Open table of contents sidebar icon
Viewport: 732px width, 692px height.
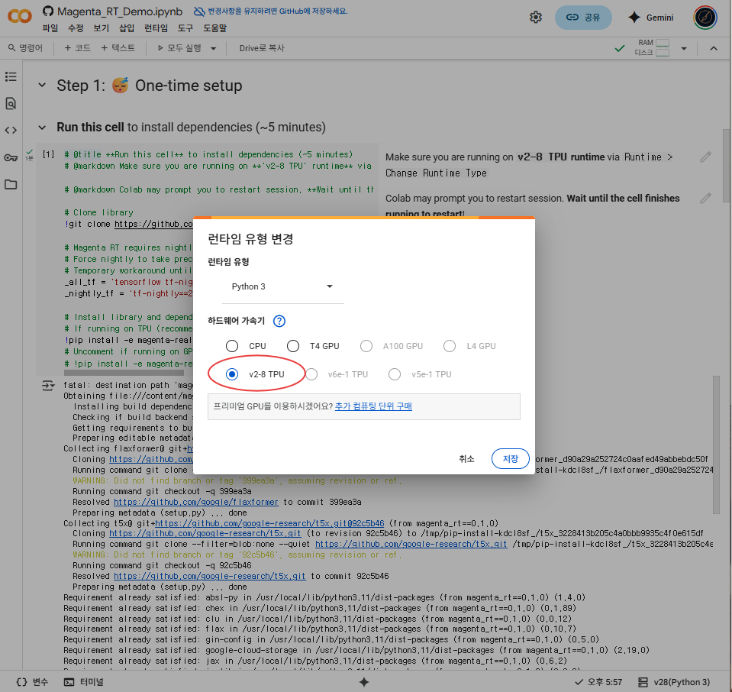[x=11, y=76]
